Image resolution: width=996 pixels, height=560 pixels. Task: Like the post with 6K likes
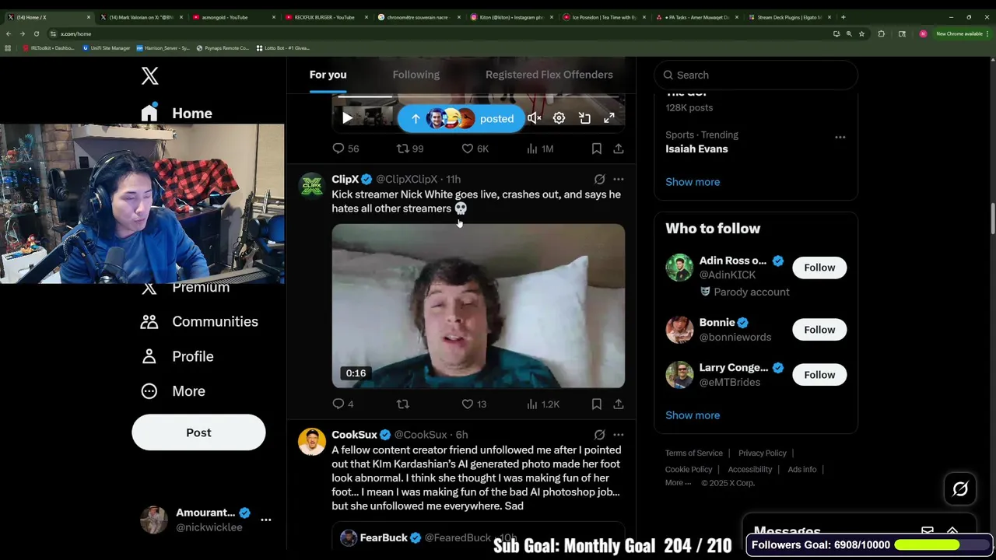click(475, 149)
